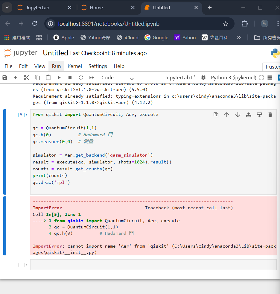Open the Apple bookmark
Screen dimensions: 280x294
pos(64,37)
